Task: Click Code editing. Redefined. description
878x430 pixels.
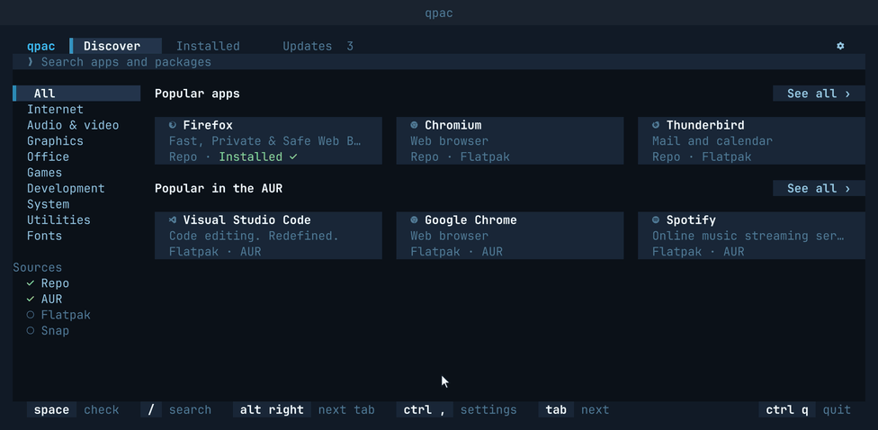Action: 255,236
